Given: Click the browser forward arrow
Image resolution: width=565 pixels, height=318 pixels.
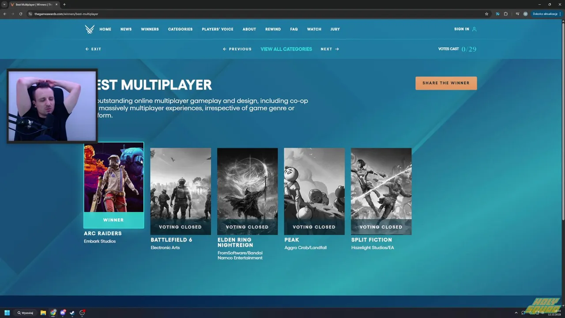Looking at the screenshot, I should coord(12,14).
